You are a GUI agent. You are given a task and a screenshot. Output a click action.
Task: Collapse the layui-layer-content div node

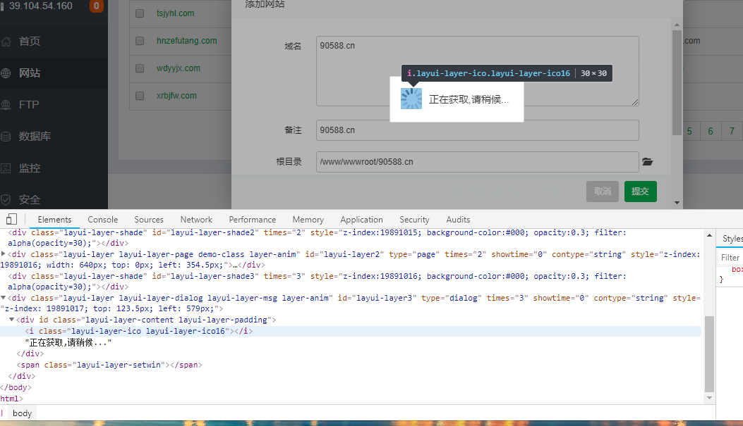(12, 320)
